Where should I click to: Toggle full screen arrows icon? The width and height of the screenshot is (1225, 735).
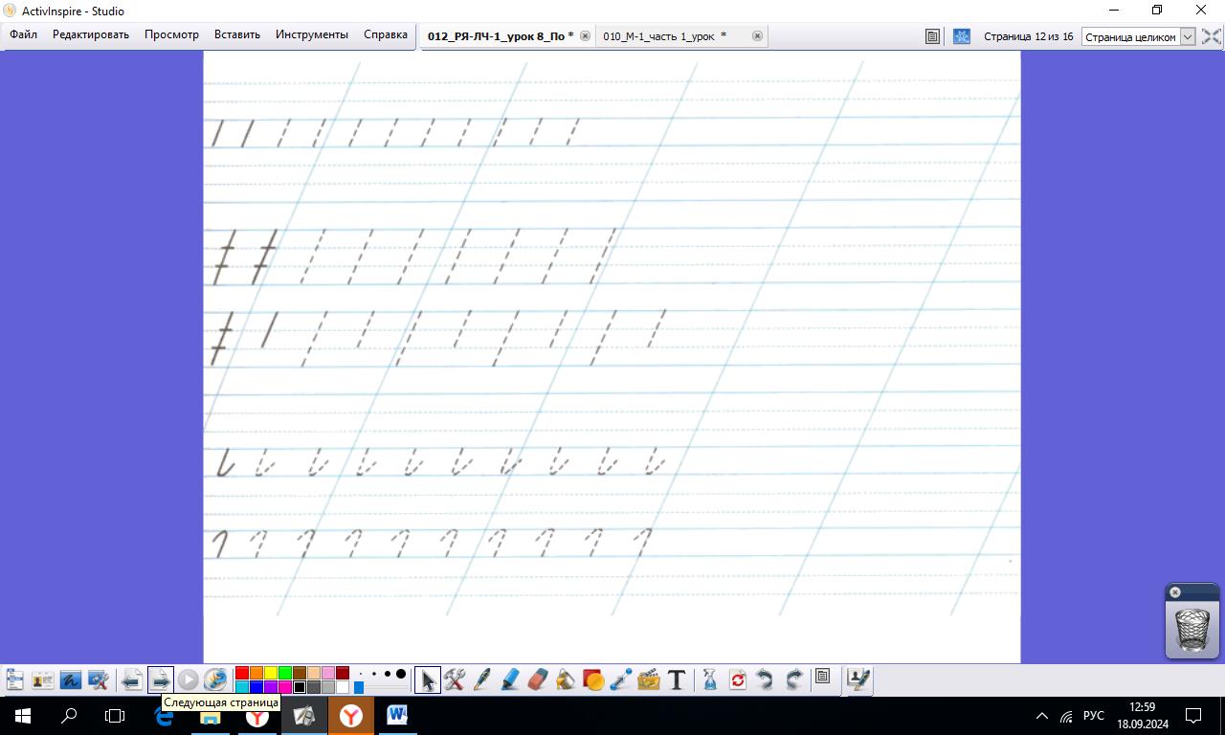click(1211, 36)
